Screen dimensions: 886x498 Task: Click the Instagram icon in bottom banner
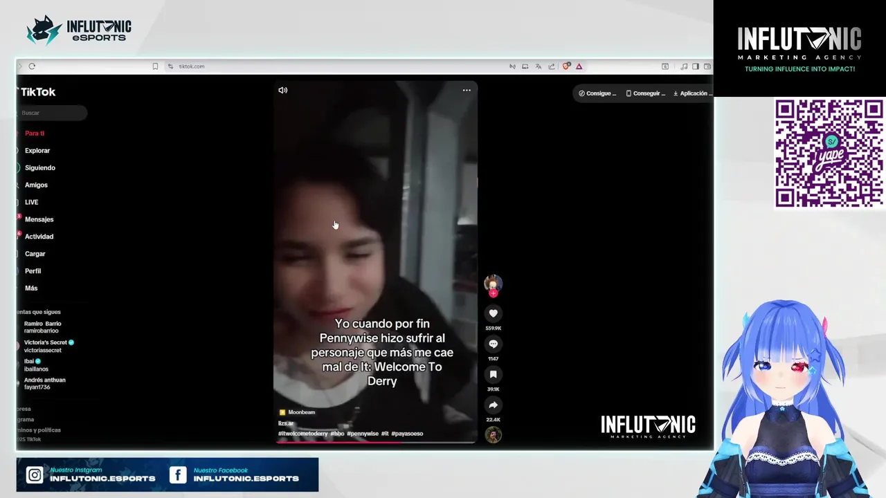[35, 474]
